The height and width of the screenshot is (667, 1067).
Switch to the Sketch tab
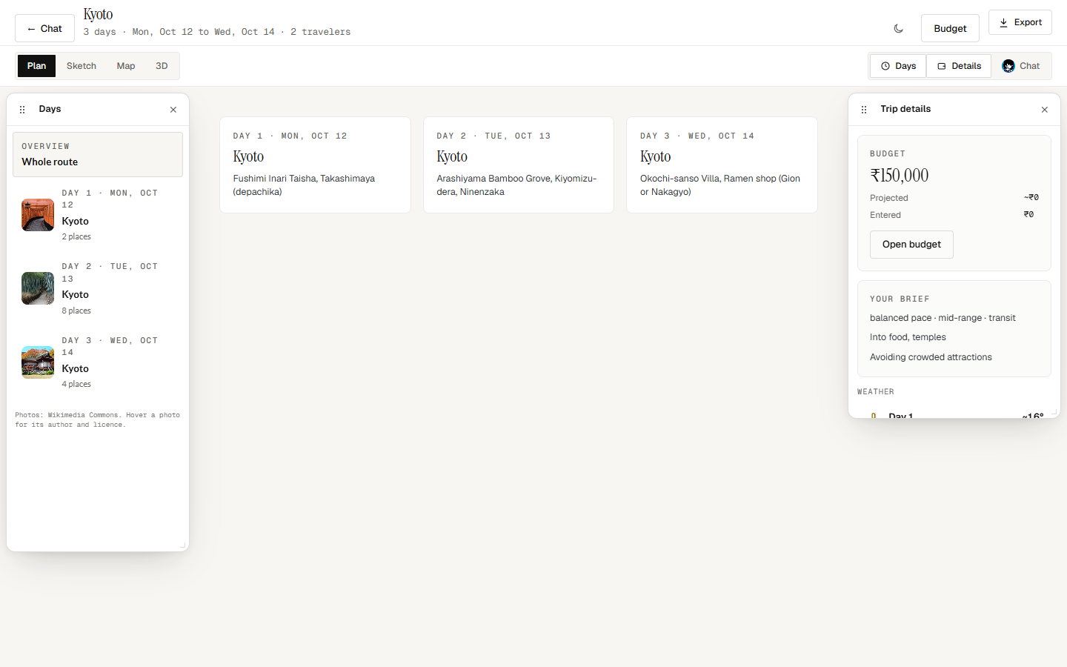[82, 66]
